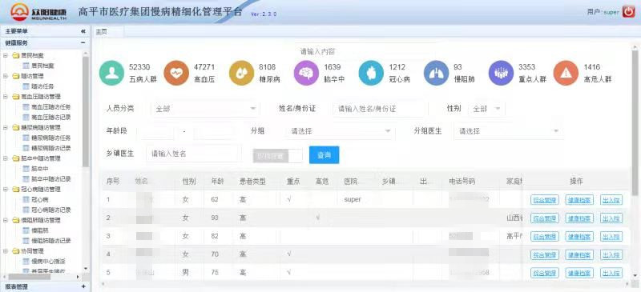The image size is (641, 292).
Task: Click the 居民档案 folder icon
Action: click(16, 55)
